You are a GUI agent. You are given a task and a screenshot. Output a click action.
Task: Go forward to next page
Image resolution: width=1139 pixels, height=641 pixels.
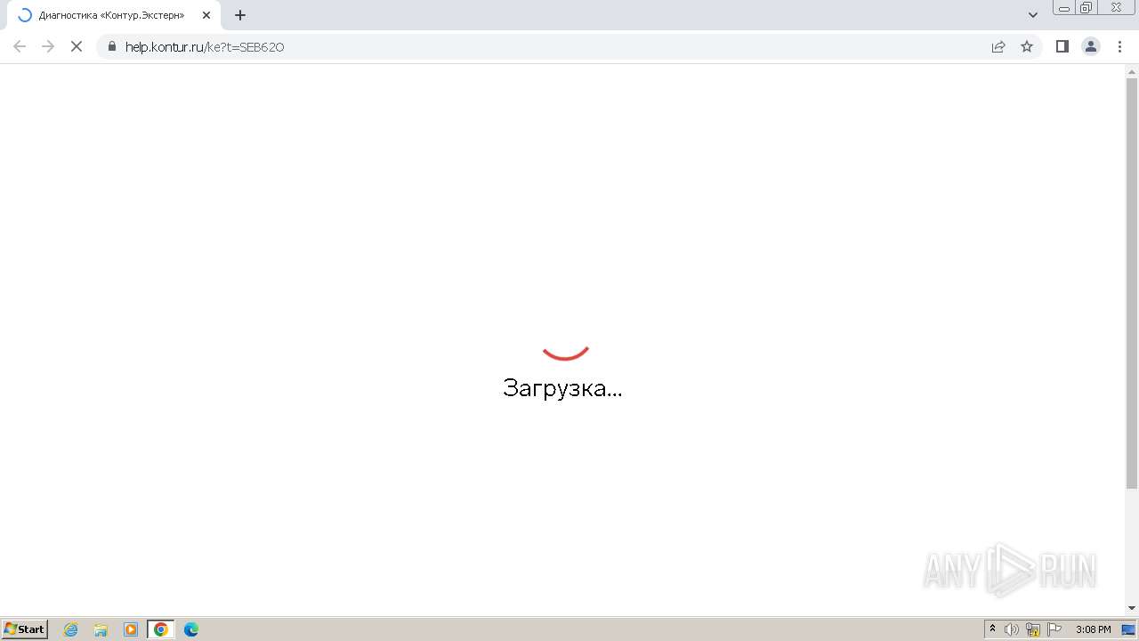tap(48, 46)
